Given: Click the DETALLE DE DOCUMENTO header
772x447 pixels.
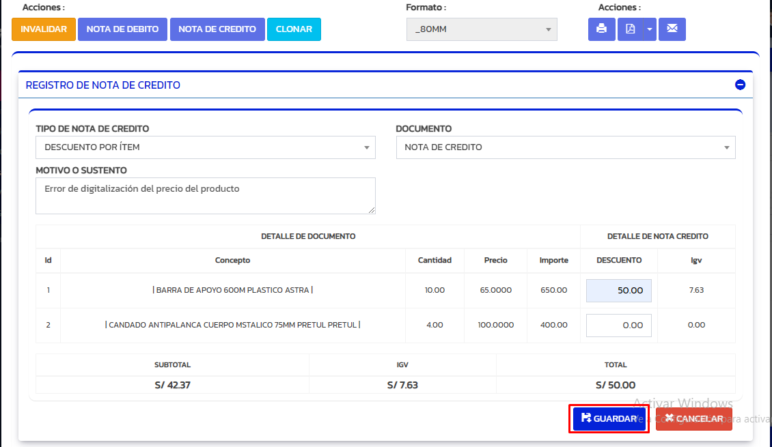Looking at the screenshot, I should click(308, 237).
